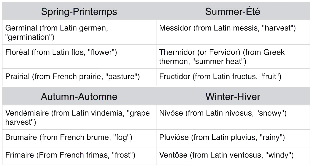The width and height of the screenshot is (313, 168).
Task: Click the Pluviôse rainy cell
Action: tap(233, 137)
